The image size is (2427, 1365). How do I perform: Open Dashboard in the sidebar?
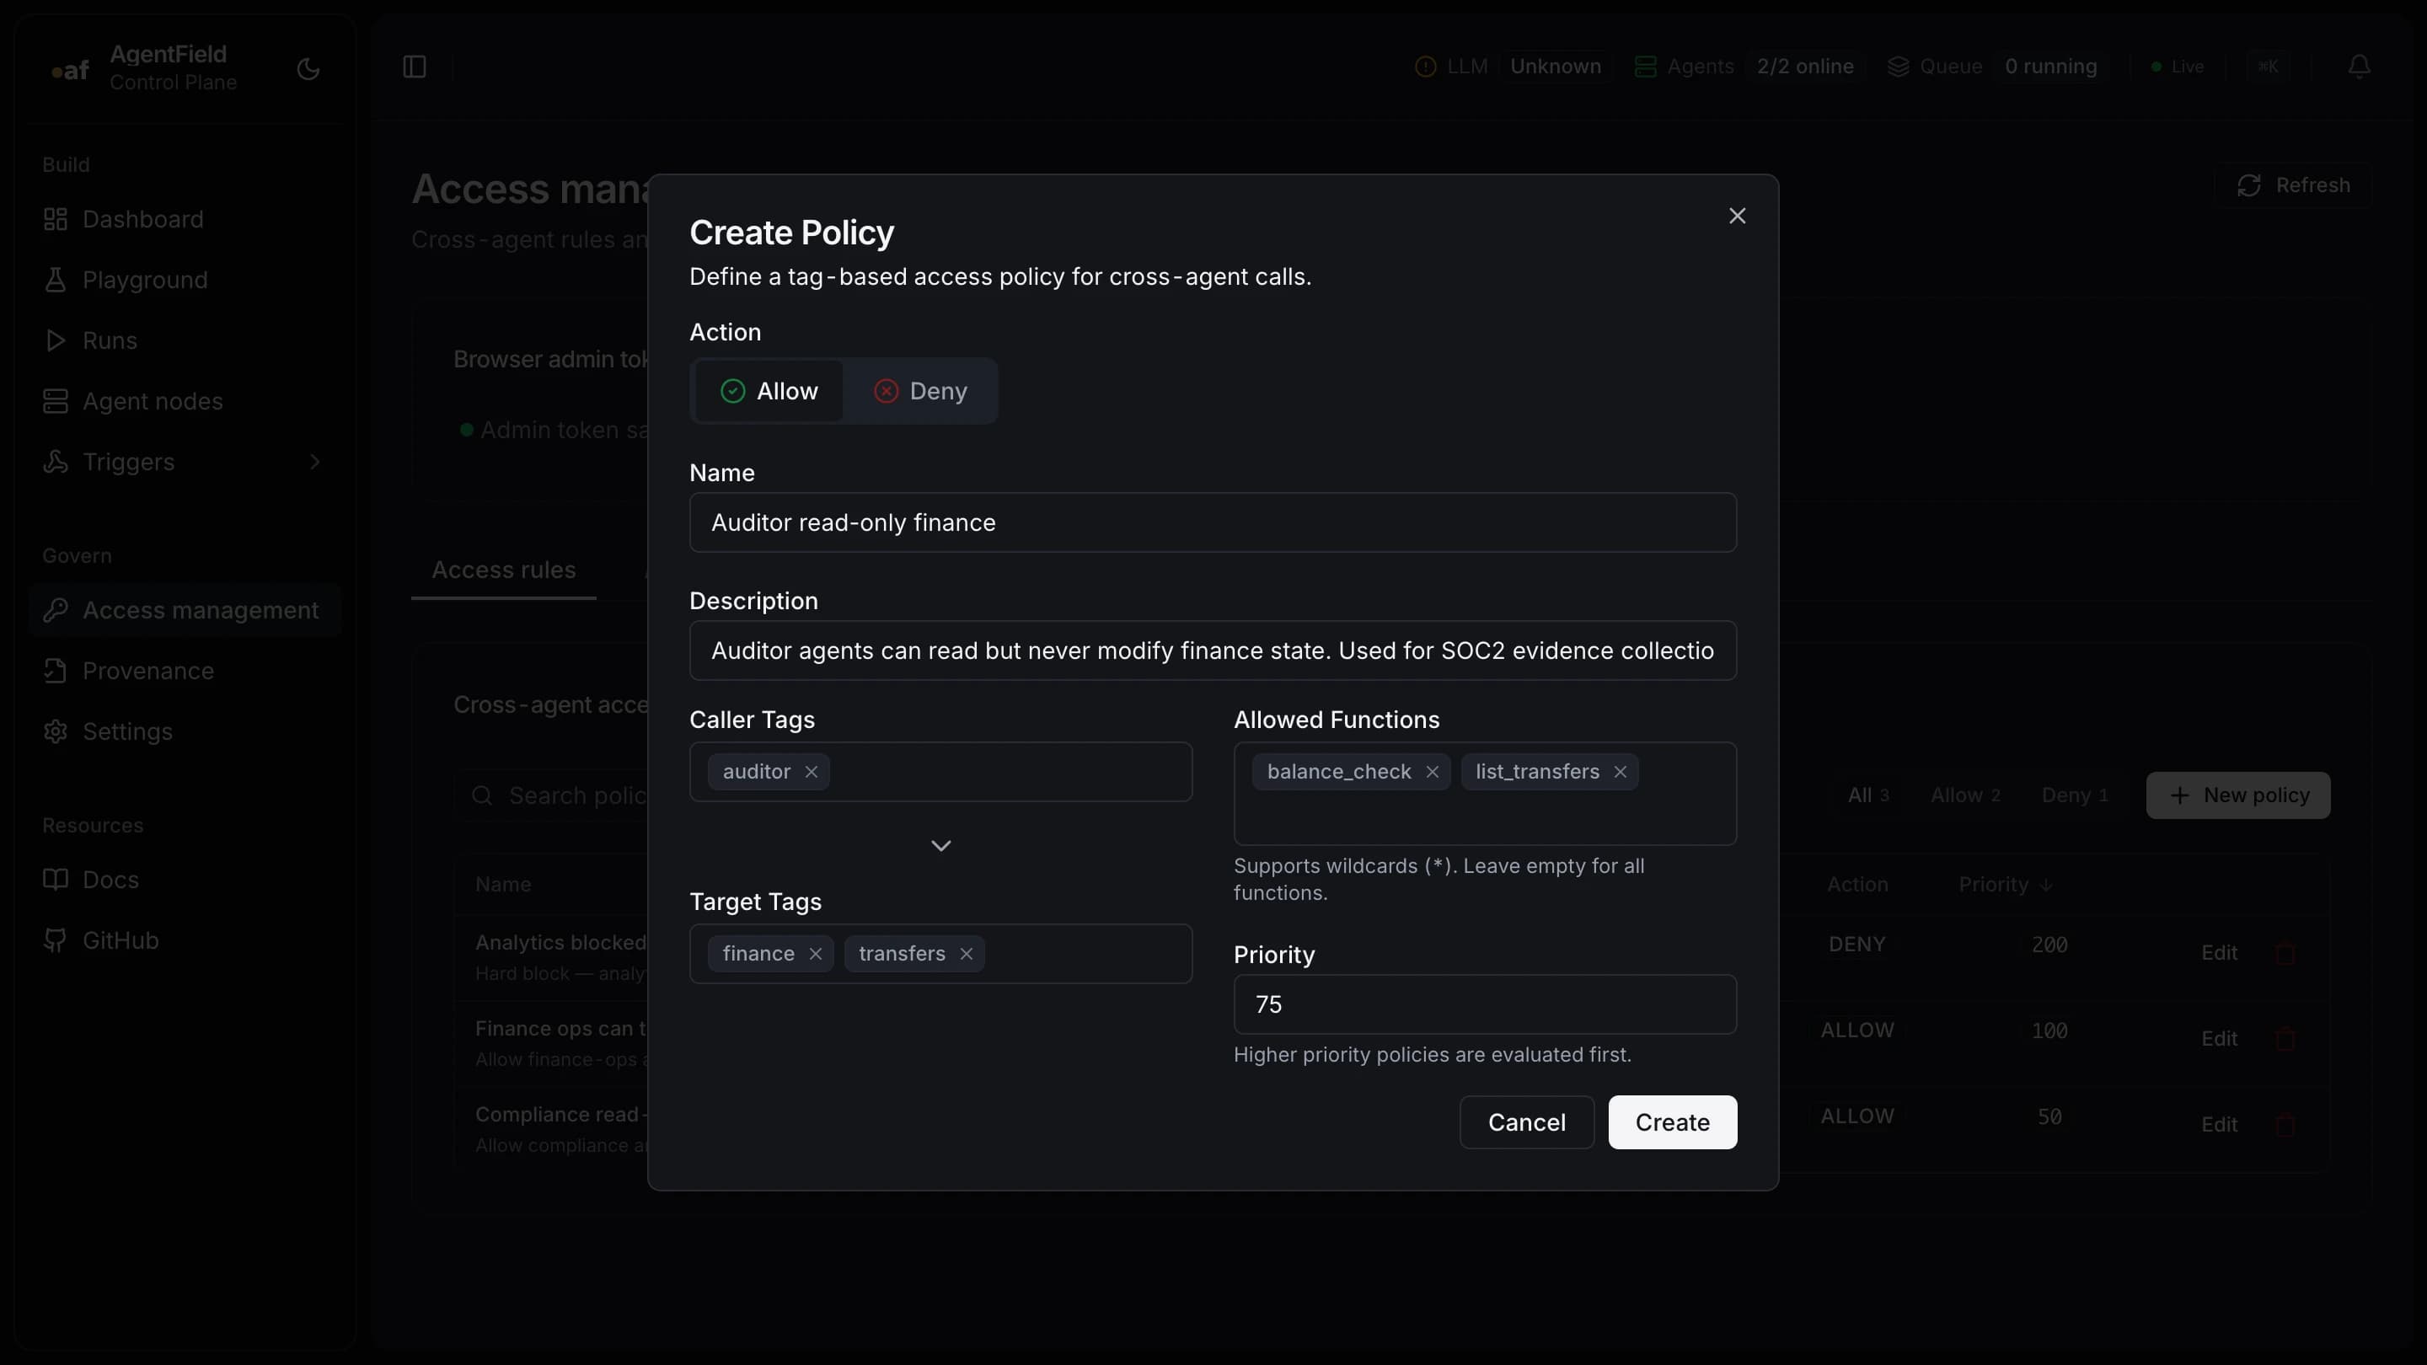point(185,219)
